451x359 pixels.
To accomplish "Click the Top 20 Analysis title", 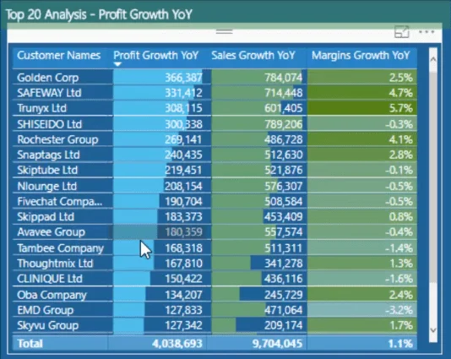I will (x=99, y=14).
